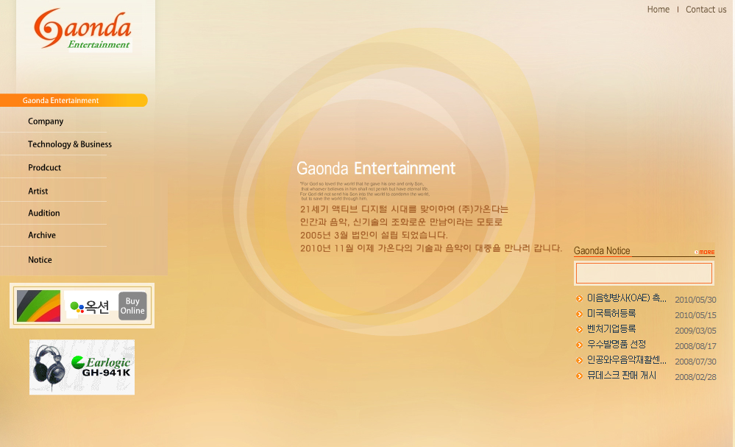735x447 pixels.
Task: Click the headphones image in the Earlogic banner
Action: 49,367
